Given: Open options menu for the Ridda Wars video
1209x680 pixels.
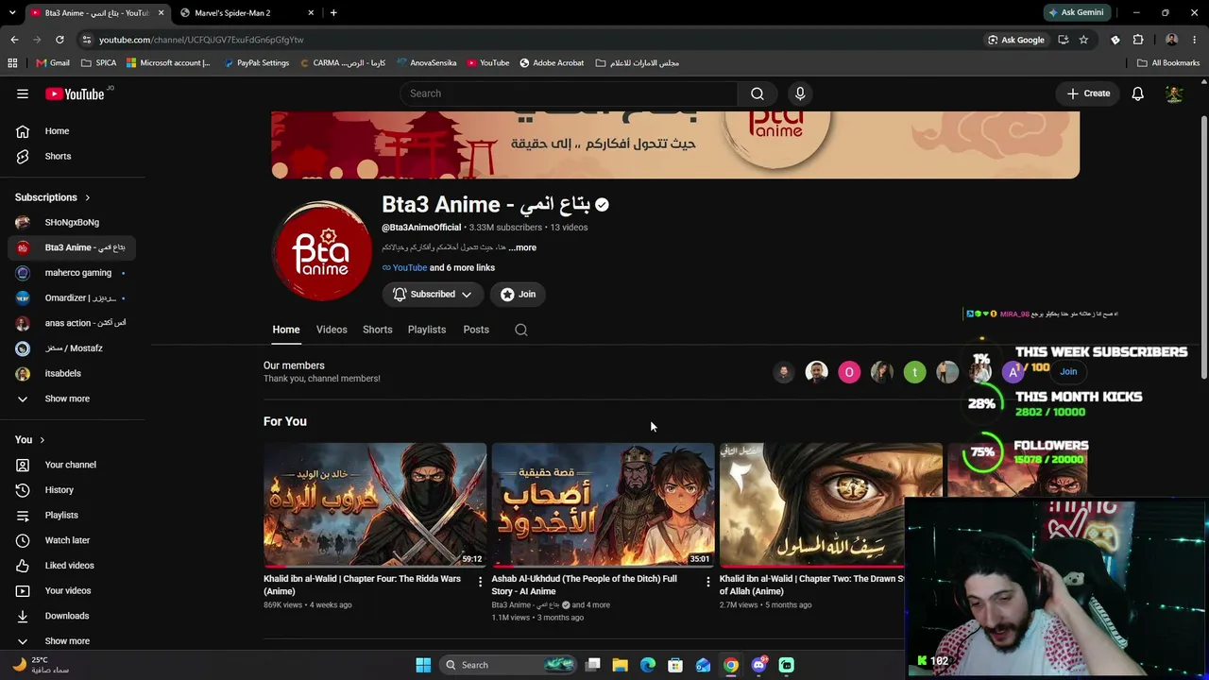Looking at the screenshot, I should click(480, 582).
